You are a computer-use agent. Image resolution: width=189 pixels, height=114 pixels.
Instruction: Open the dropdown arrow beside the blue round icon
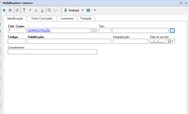[95, 10]
